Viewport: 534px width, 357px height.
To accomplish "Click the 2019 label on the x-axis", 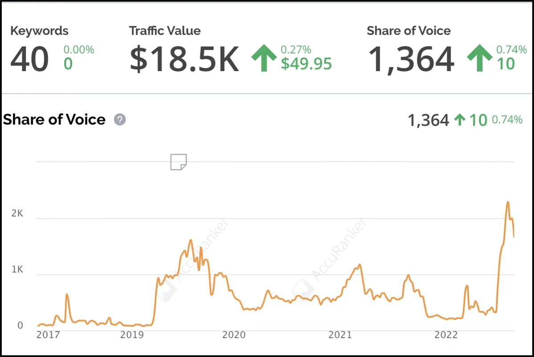I will tap(132, 335).
